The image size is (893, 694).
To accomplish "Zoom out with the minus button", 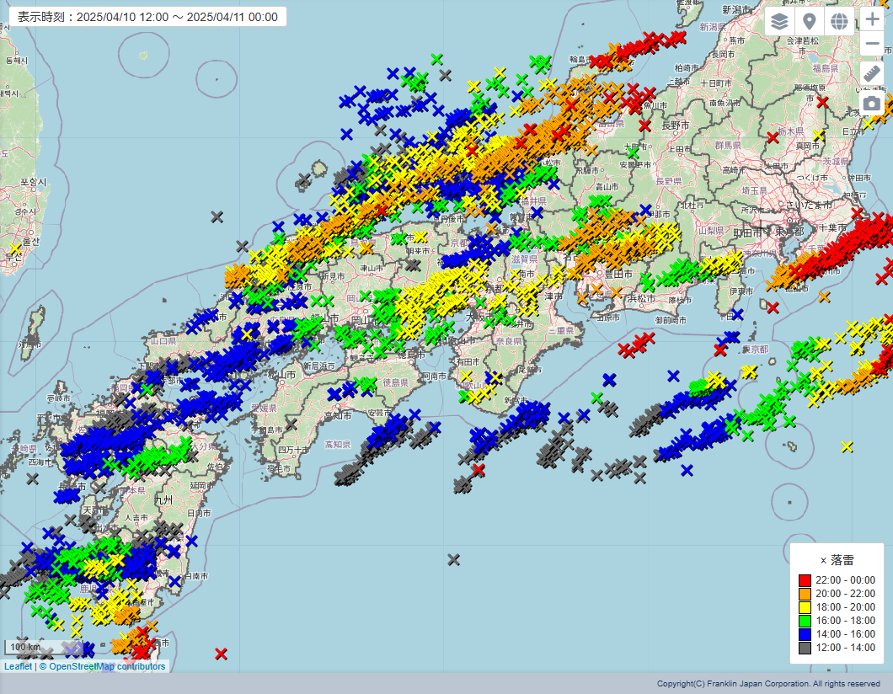I will click(872, 44).
